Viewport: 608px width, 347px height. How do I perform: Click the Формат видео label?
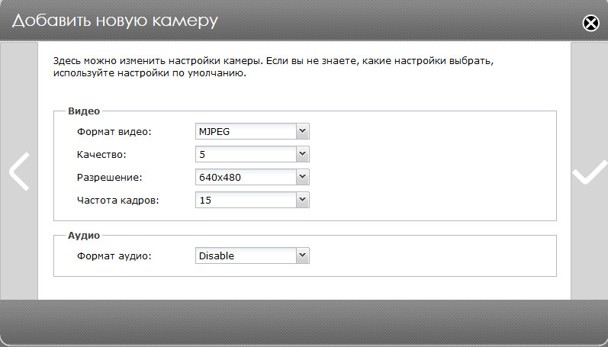click(114, 132)
